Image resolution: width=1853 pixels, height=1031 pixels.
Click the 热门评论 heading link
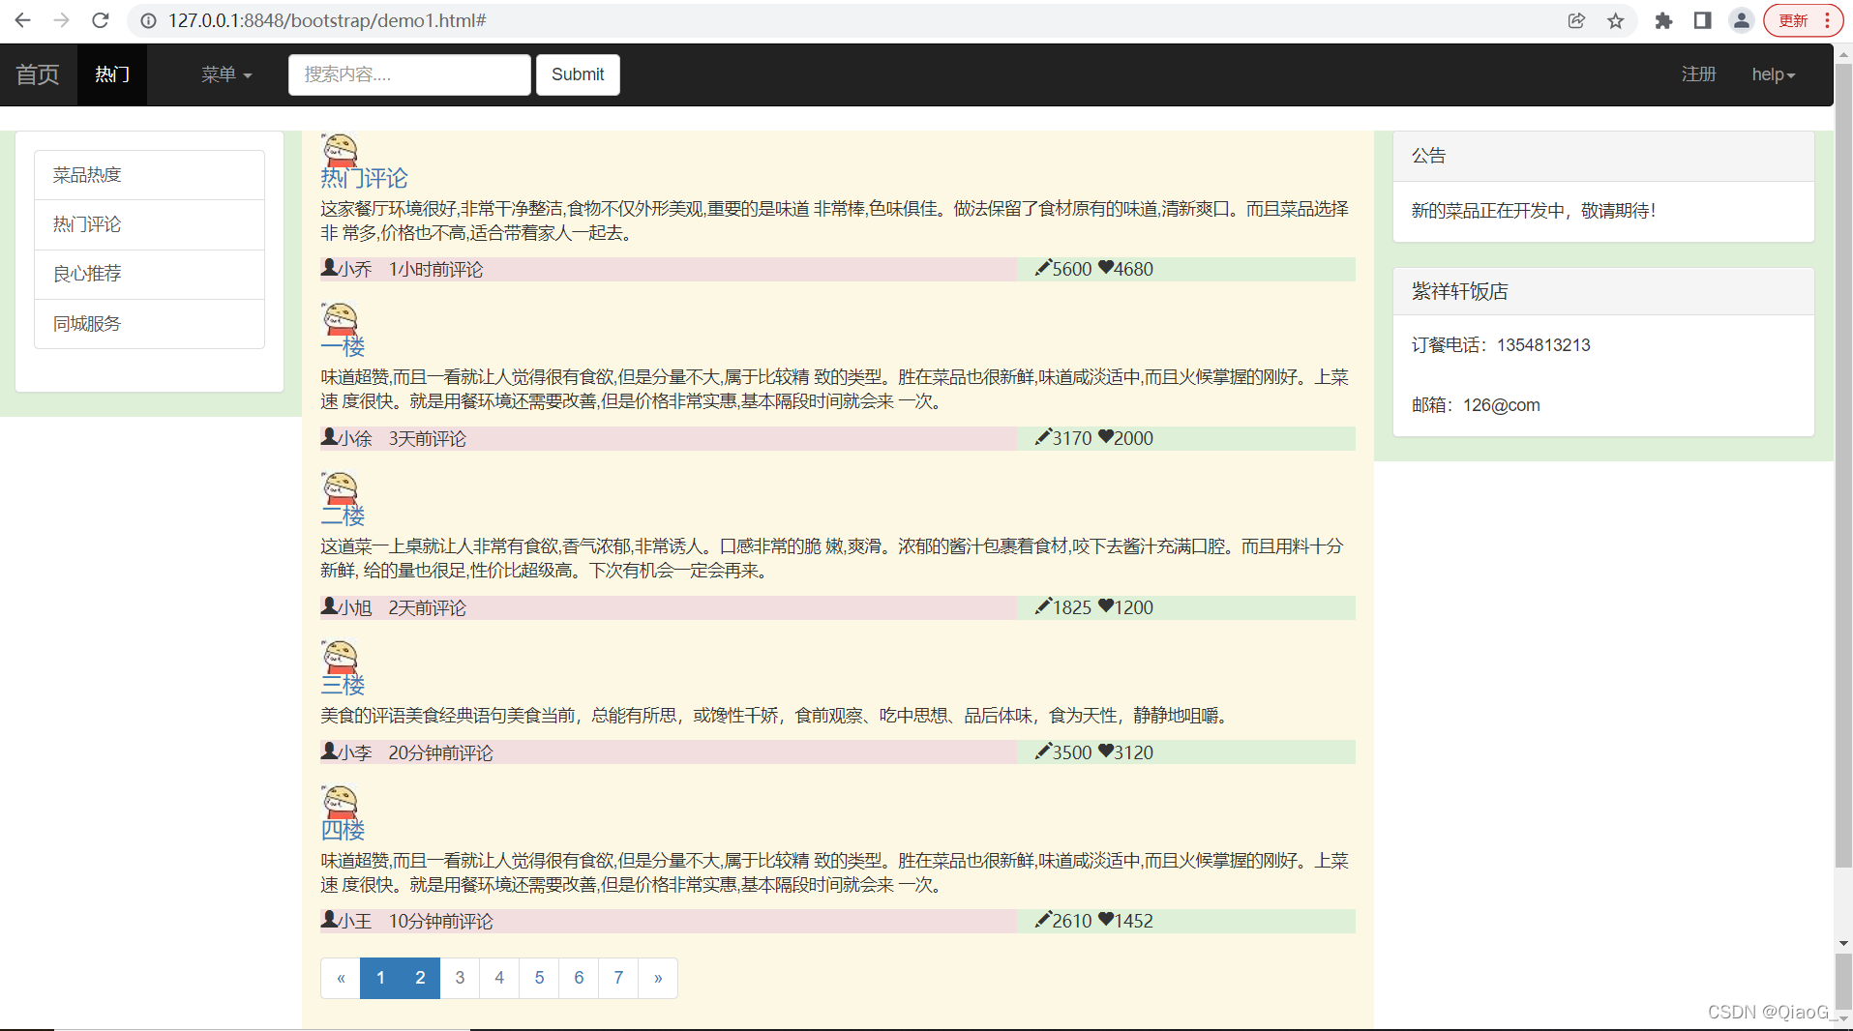tap(364, 178)
